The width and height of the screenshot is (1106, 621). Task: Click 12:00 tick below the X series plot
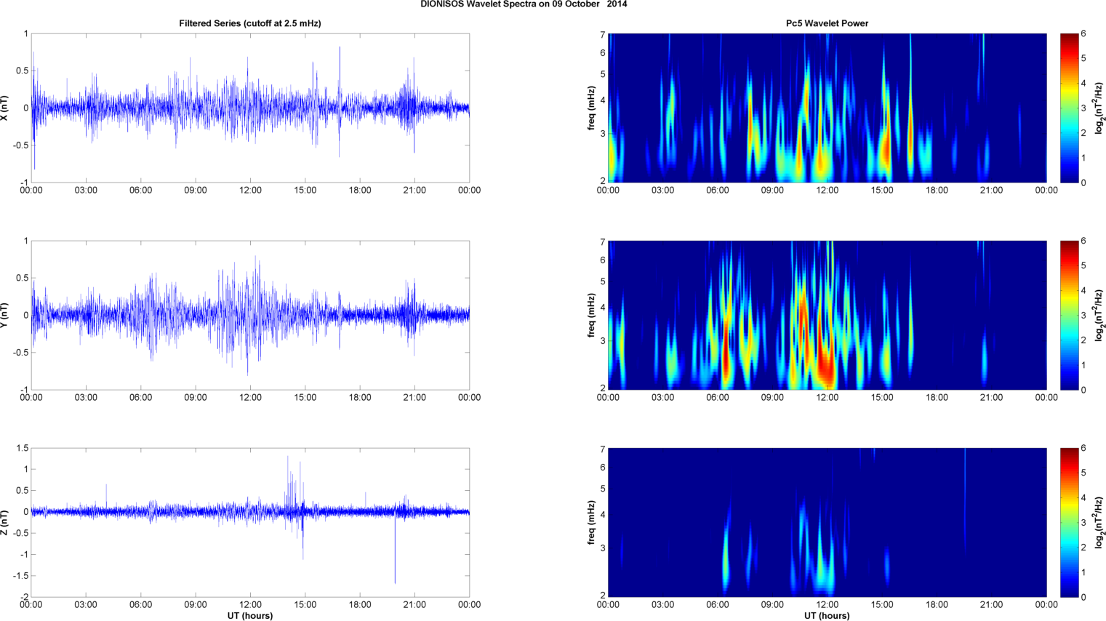pos(250,191)
